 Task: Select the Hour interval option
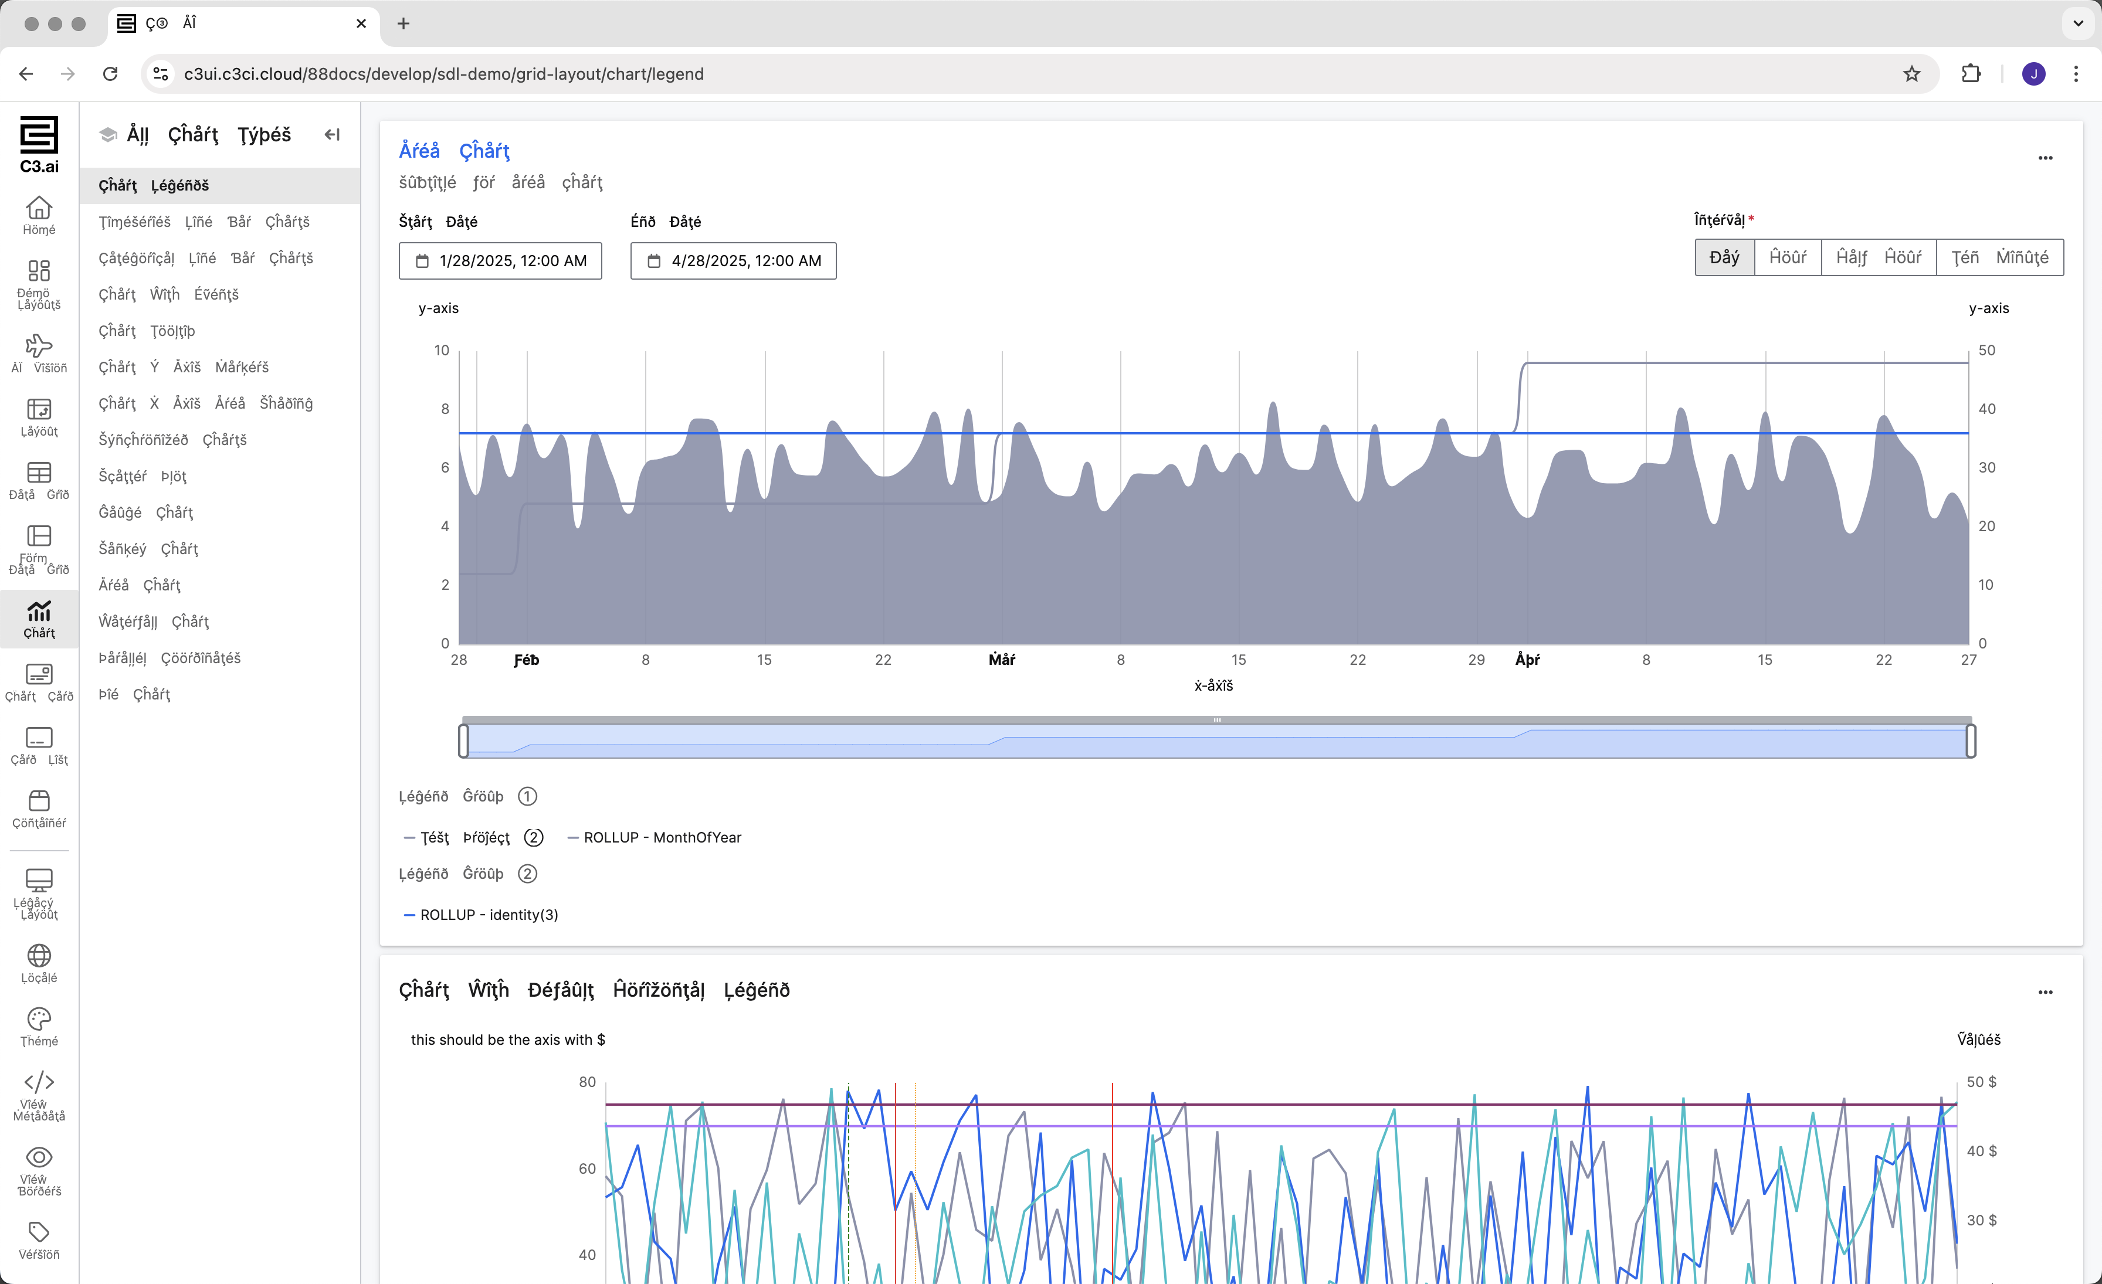tap(1787, 257)
